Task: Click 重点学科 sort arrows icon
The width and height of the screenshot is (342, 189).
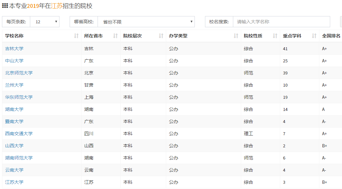Action: pos(314,36)
